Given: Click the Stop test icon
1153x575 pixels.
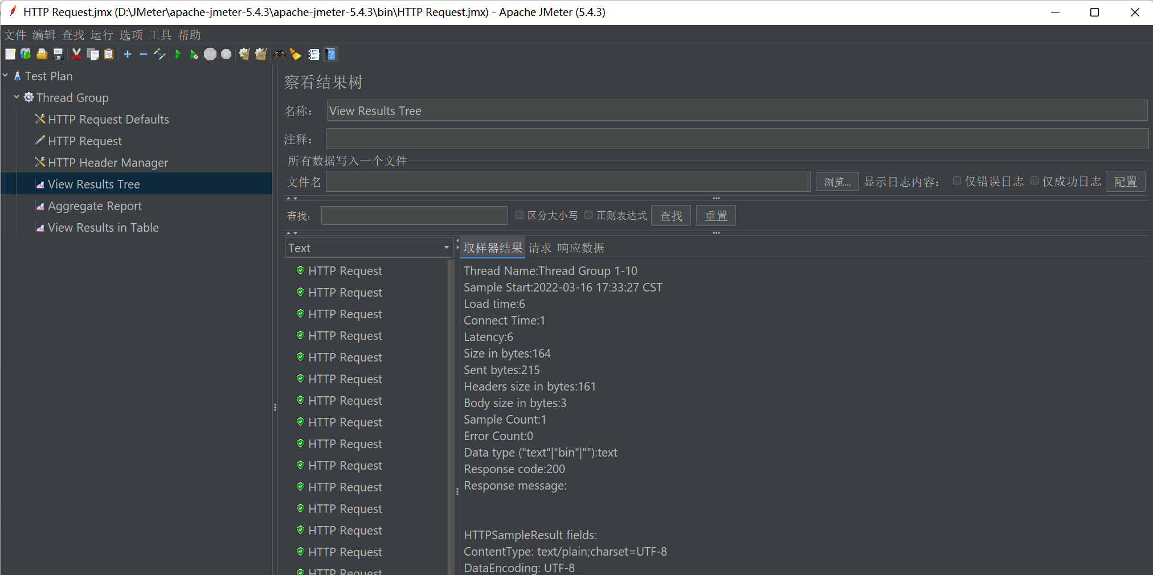Looking at the screenshot, I should click(x=210, y=54).
